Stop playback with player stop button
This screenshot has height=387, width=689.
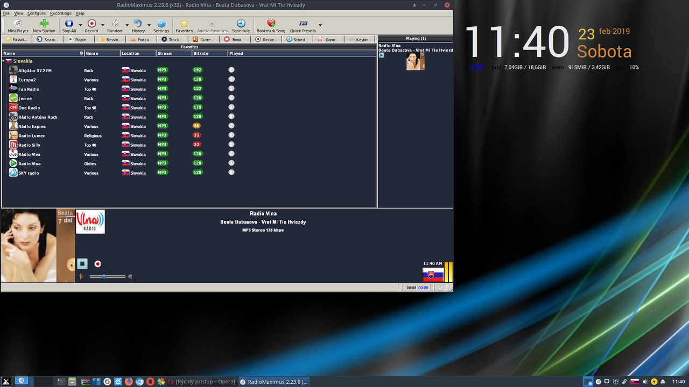pyautogui.click(x=82, y=263)
